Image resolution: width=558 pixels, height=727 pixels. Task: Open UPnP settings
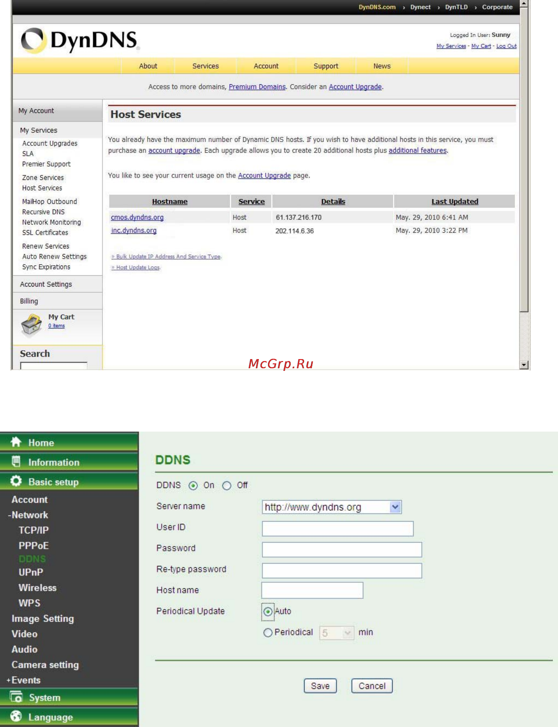[31, 572]
